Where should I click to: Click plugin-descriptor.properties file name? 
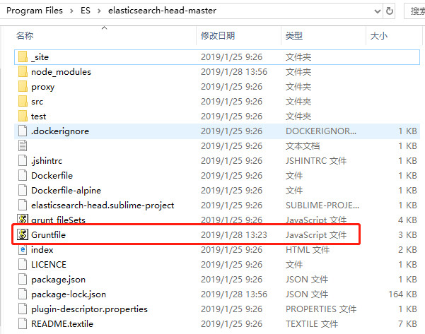coord(89,309)
